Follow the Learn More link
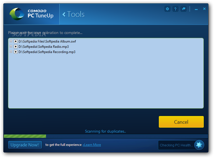This screenshot has width=214, height=158. (92, 145)
